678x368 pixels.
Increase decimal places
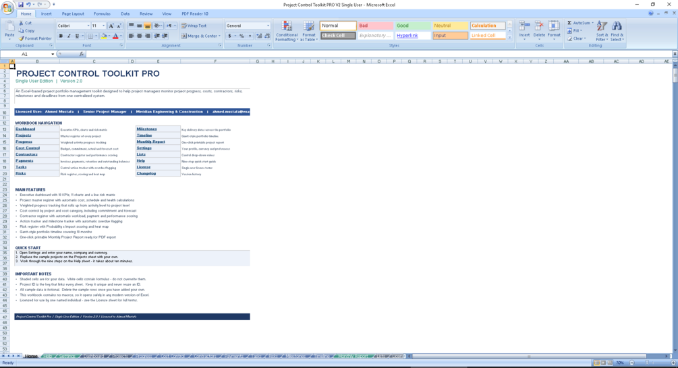[x=259, y=36]
